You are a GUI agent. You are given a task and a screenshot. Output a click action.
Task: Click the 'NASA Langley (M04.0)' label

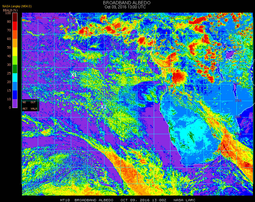pos(17,6)
